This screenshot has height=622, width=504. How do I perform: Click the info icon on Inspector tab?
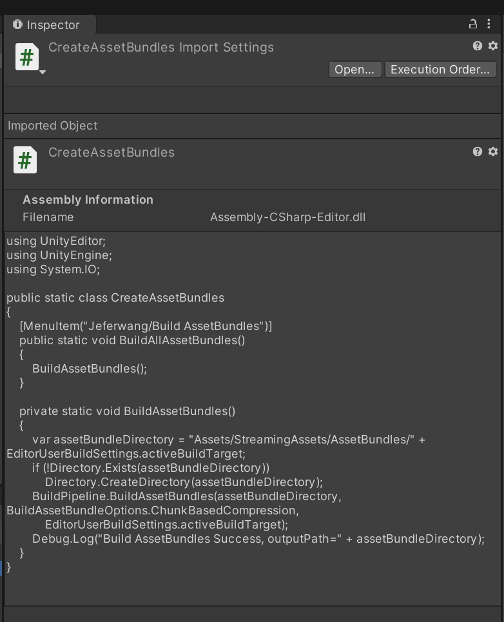tap(18, 24)
